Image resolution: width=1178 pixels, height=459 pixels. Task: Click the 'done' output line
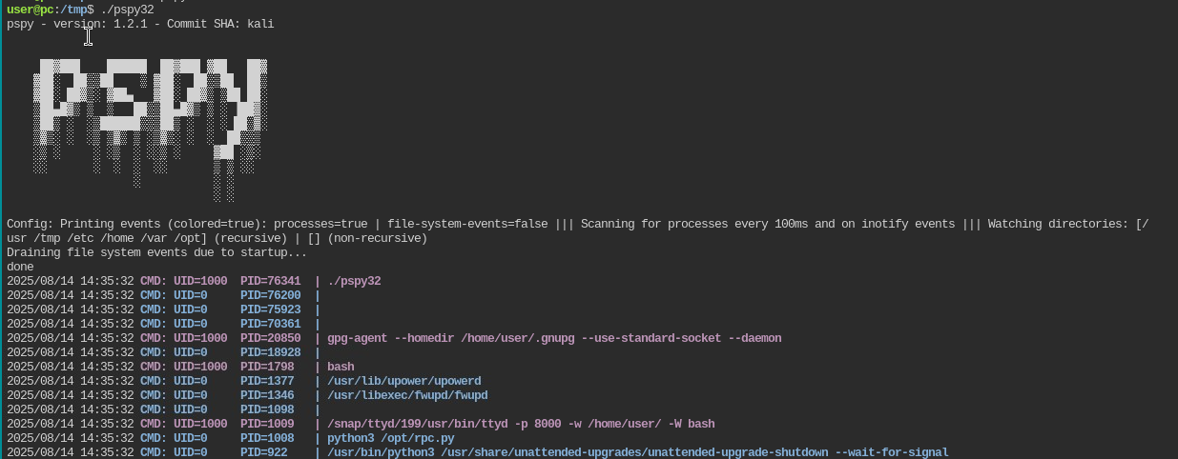coord(20,267)
